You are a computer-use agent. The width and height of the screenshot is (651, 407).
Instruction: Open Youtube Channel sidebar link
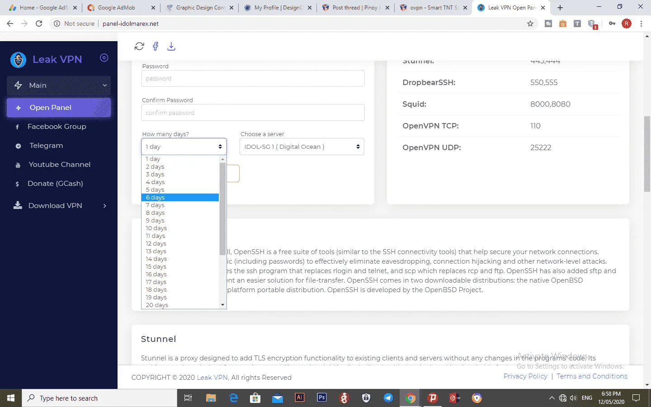pyautogui.click(x=60, y=165)
